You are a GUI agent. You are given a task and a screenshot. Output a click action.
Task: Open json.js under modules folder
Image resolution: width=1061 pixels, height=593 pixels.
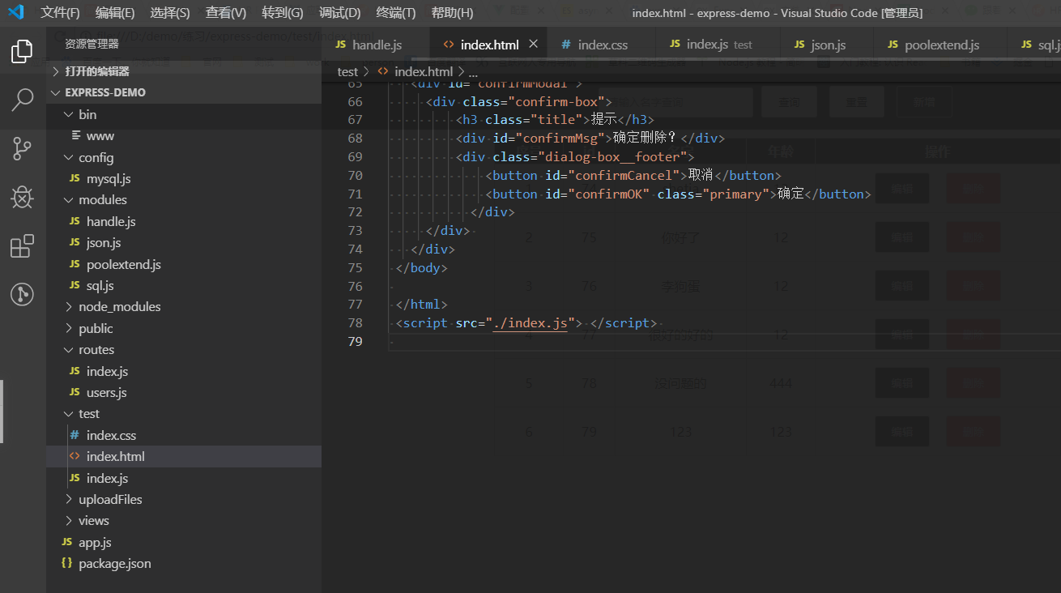point(104,242)
